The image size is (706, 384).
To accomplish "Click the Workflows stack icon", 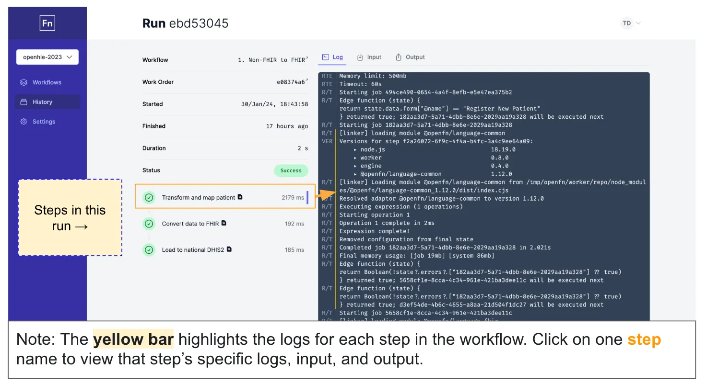I will 24,82.
